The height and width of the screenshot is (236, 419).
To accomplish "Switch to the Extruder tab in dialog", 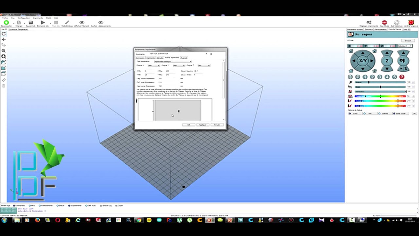I will (160, 58).
